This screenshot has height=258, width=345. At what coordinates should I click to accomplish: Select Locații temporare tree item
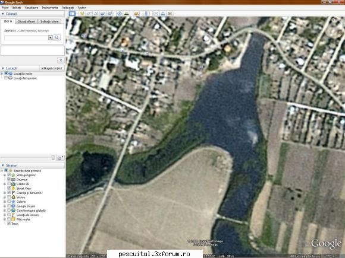click(x=25, y=78)
